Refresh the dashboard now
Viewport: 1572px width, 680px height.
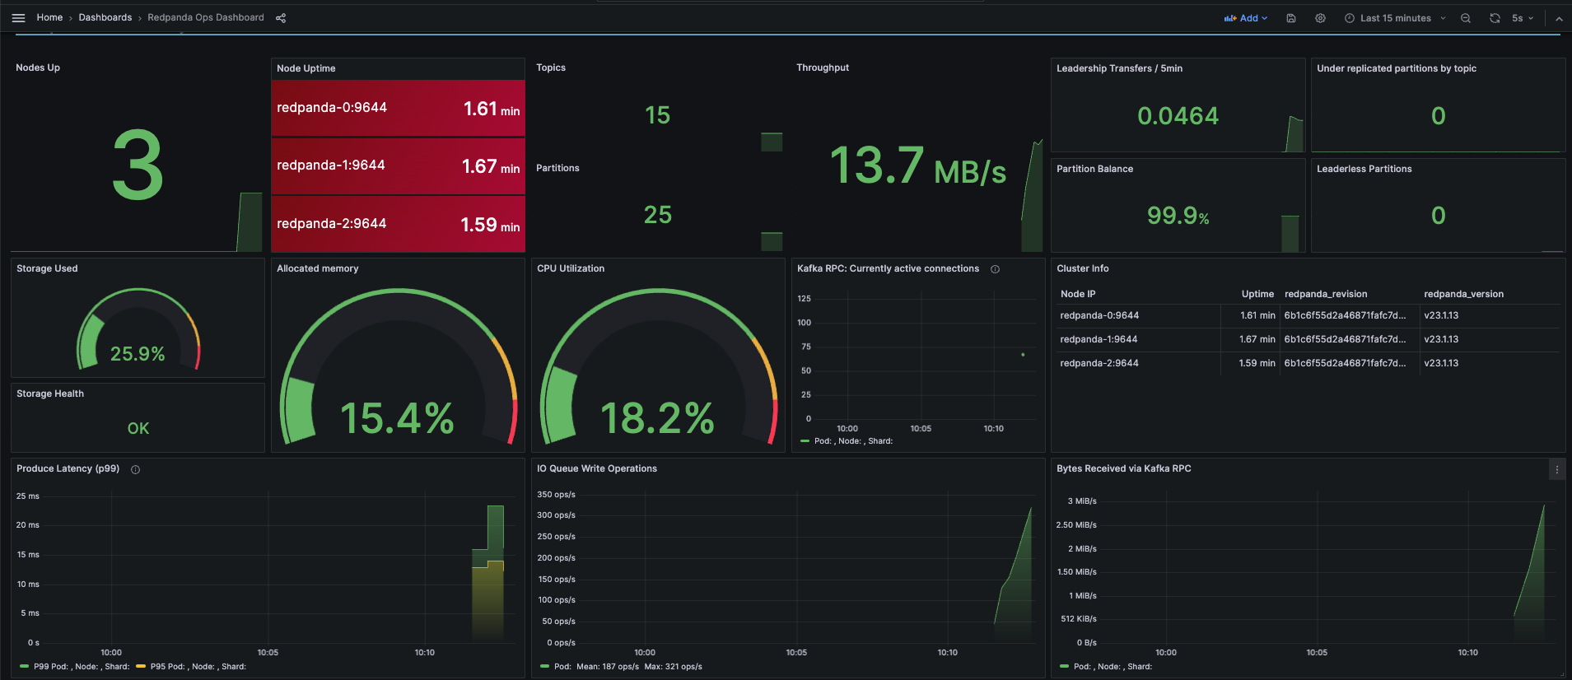coord(1495,18)
